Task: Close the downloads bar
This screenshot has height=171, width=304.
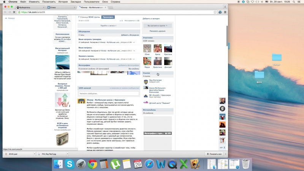Action: [225, 154]
